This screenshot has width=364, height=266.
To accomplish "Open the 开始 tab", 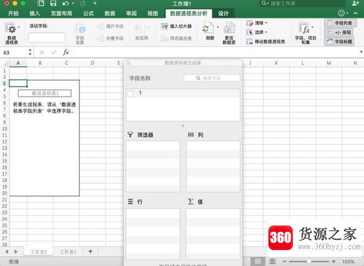I will 13,13.
